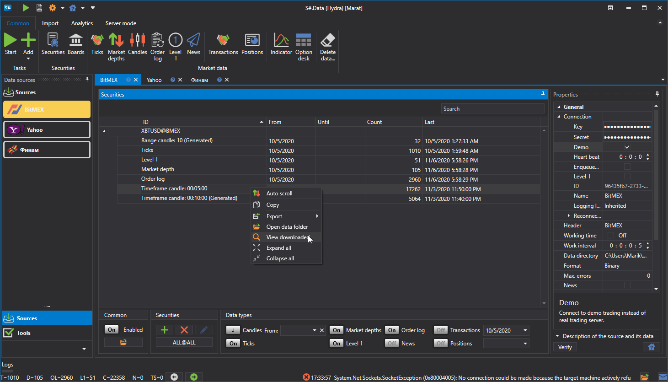Viewport: 668px width, 382px height.
Task: Open the Indicator tool
Action: point(281,40)
